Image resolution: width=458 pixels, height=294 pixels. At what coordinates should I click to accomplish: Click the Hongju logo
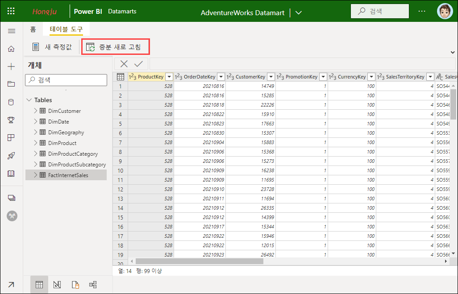(x=44, y=12)
